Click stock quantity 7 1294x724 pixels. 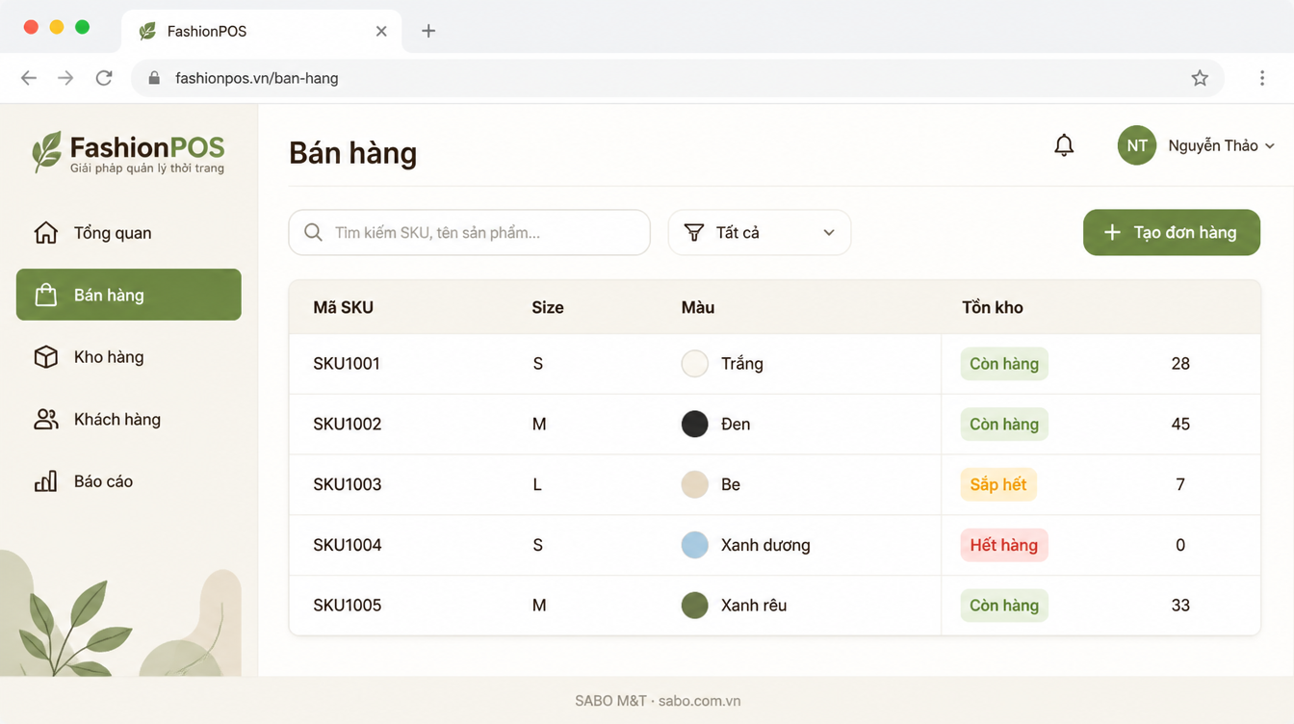click(1180, 484)
